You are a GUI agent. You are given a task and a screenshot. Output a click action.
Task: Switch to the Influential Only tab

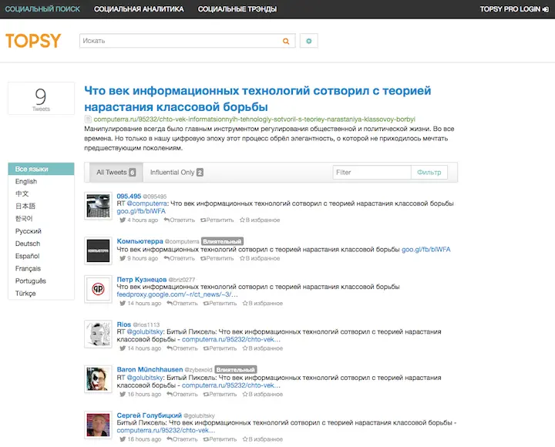pos(177,173)
